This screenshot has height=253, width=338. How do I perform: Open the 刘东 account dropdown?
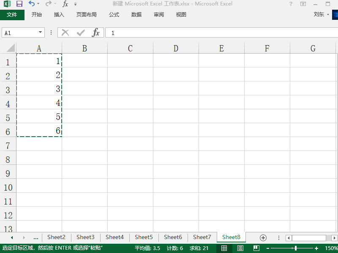321,14
